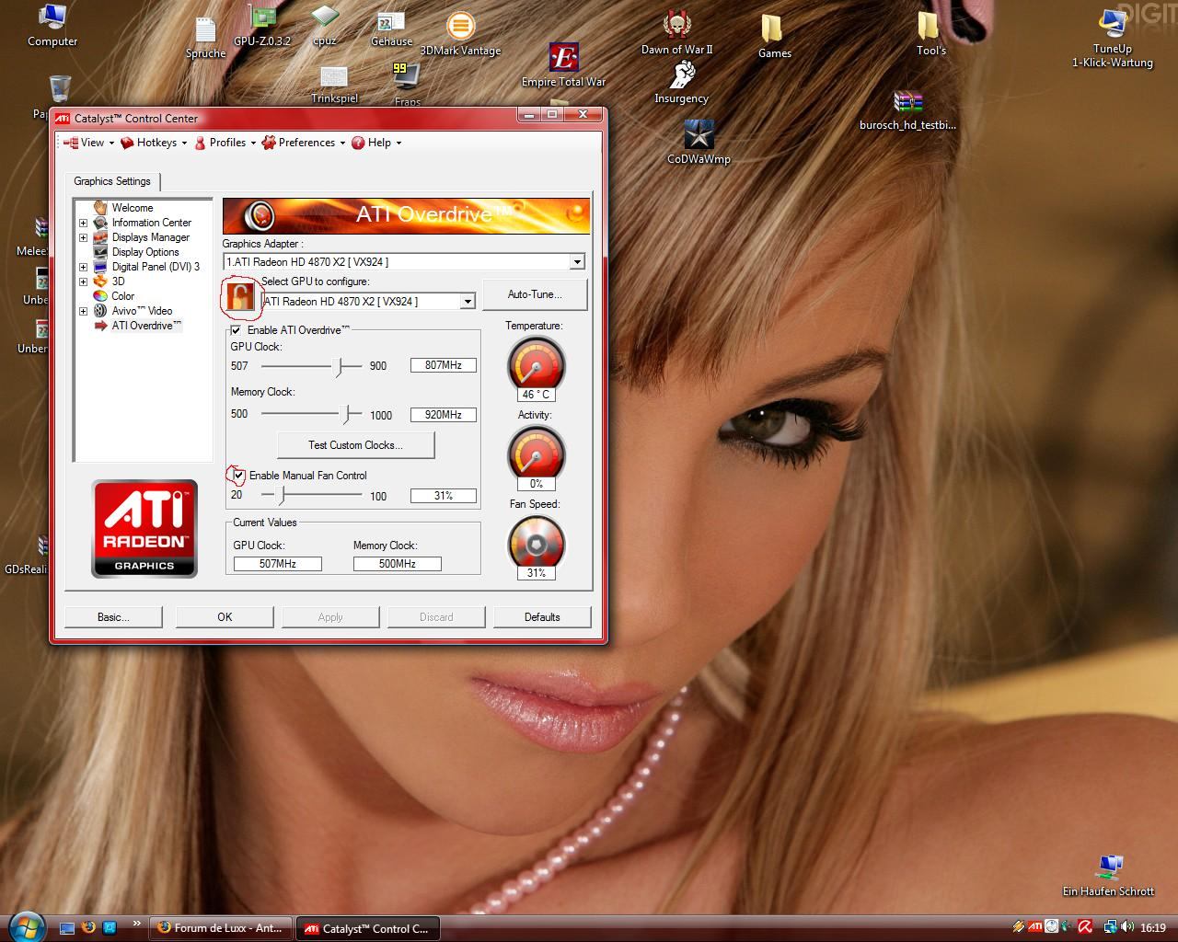
Task: Adjust the fan speed slider handle
Action: [282, 495]
